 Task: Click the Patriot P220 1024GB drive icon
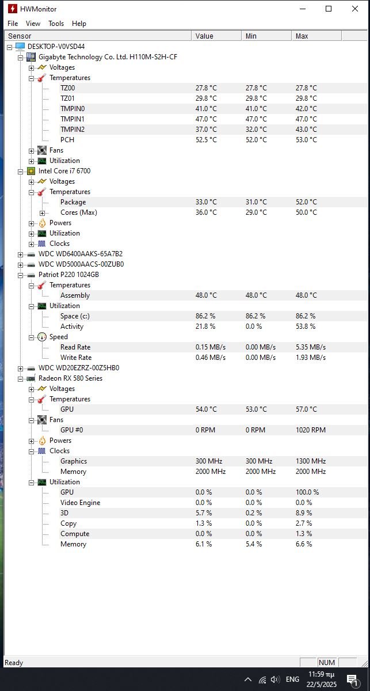click(31, 275)
